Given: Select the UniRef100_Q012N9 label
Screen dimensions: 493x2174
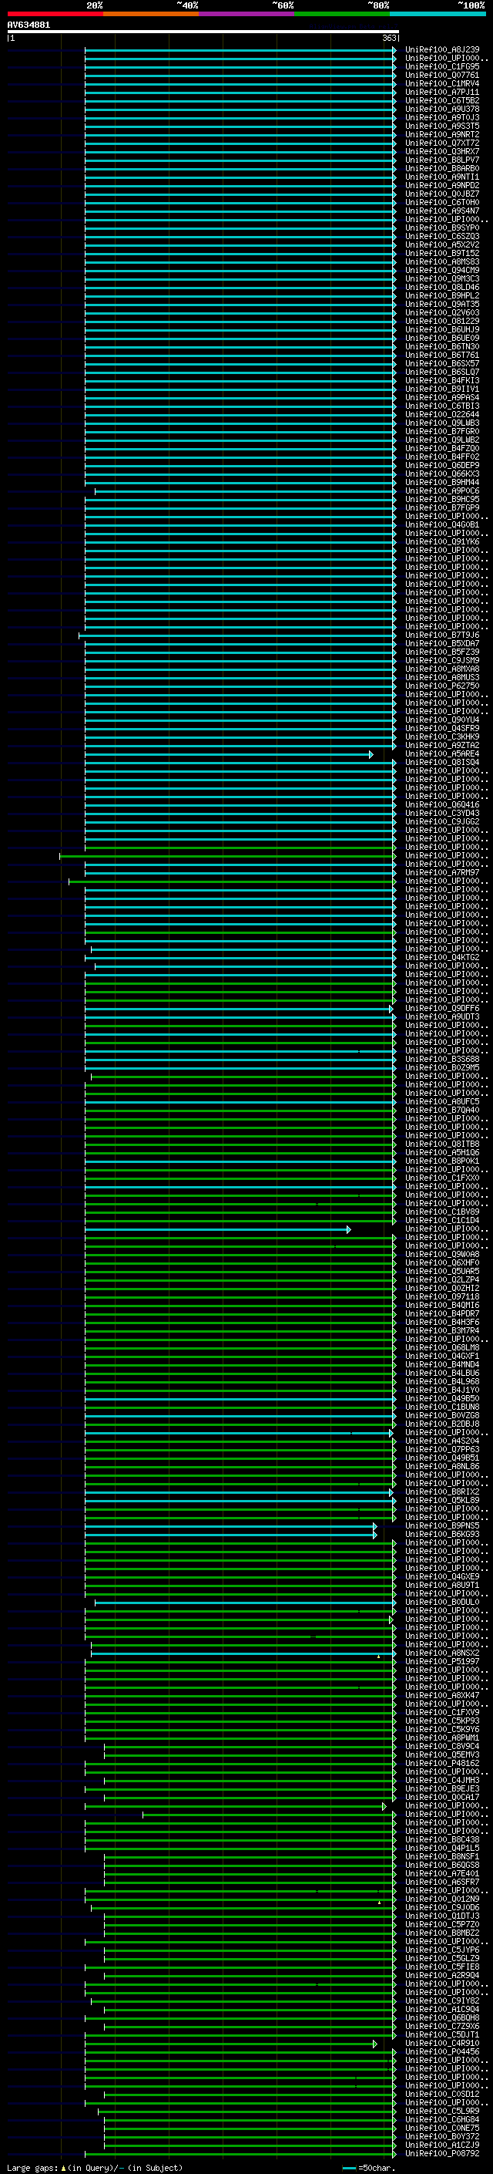Looking at the screenshot, I should click(441, 1899).
